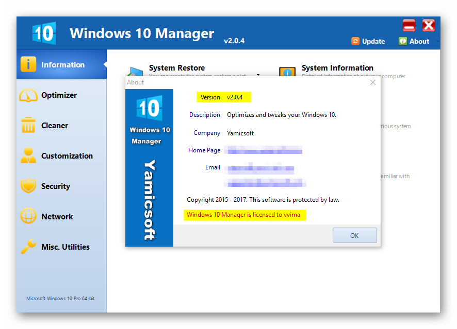Close the About dialog with X

tap(373, 82)
